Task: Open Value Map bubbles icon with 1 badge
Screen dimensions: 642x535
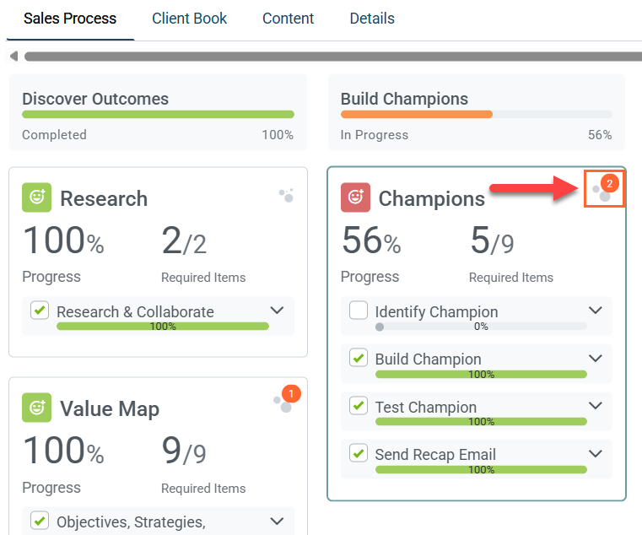Action: [284, 401]
